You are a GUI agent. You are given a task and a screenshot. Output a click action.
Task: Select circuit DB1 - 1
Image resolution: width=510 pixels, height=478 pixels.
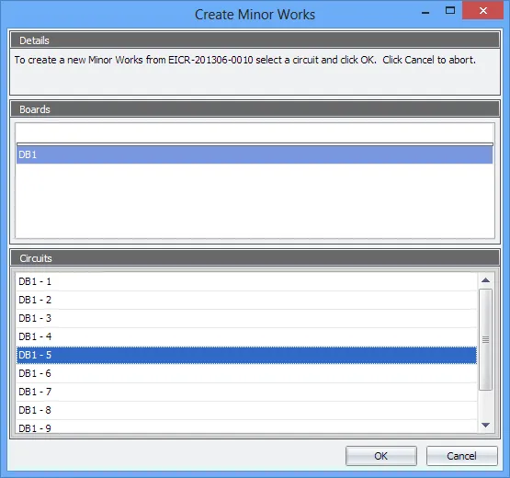246,281
